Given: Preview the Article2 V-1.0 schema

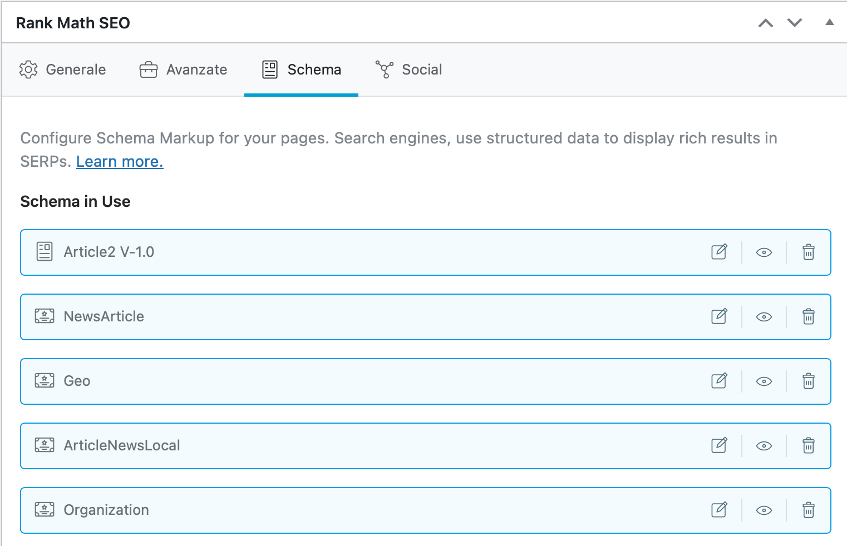Looking at the screenshot, I should pos(764,252).
